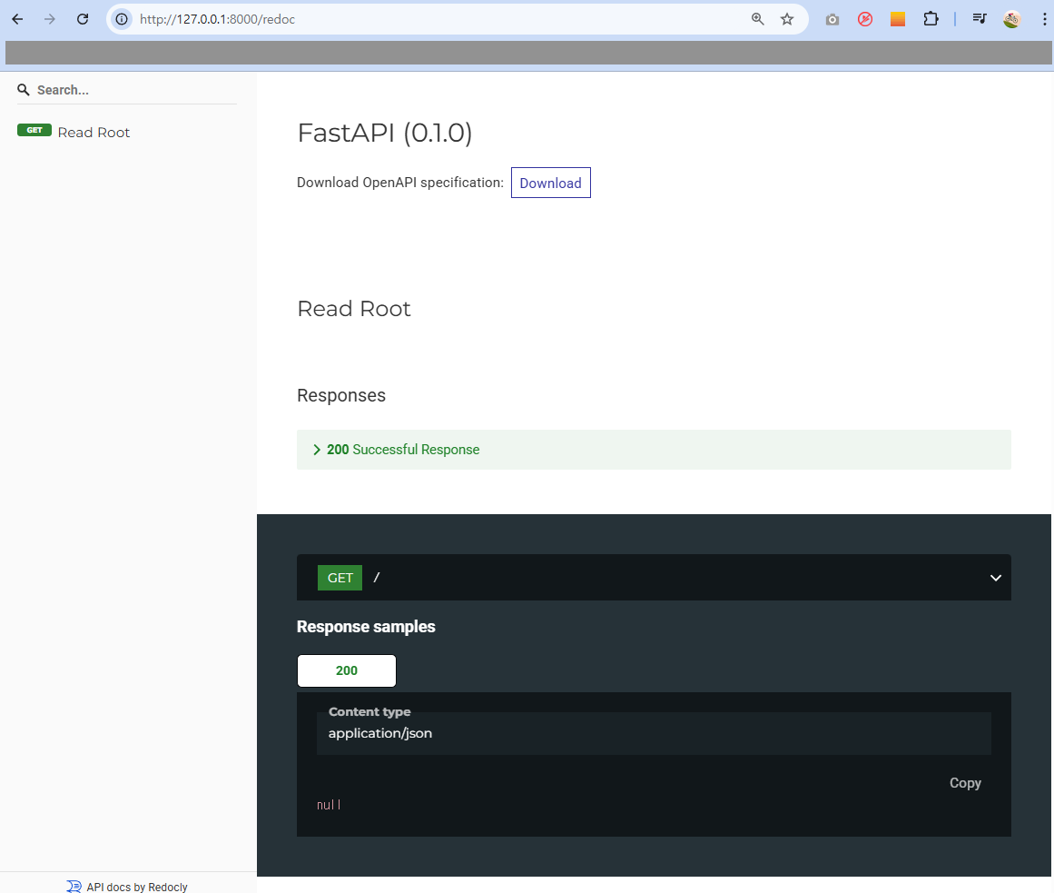Select the Responses heading
Screen dimensions: 1054x893
point(341,395)
